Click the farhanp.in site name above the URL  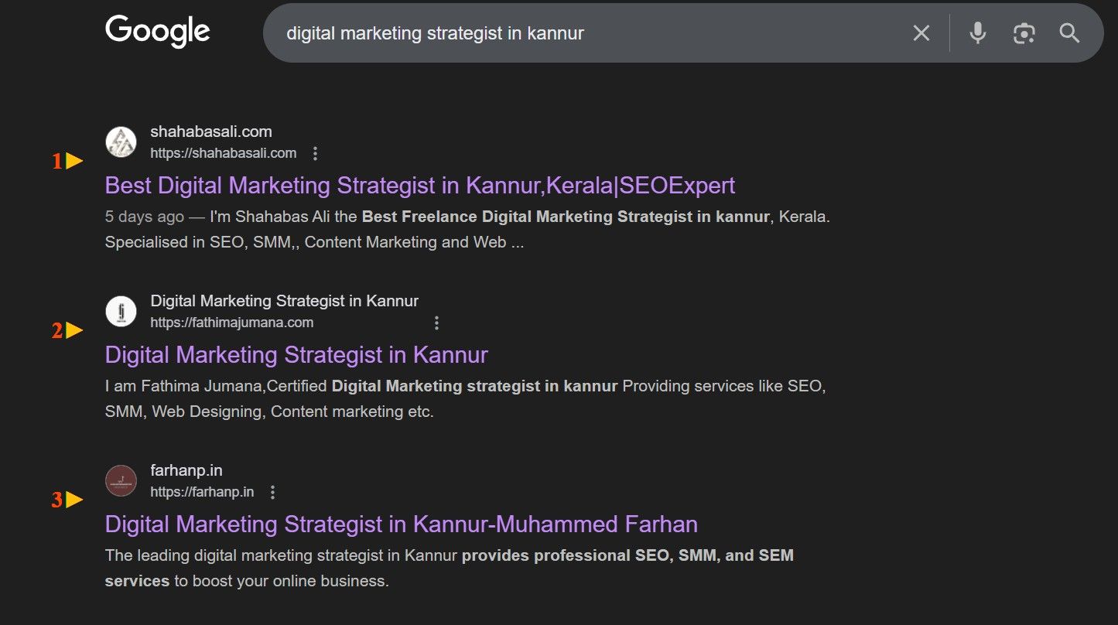pyautogui.click(x=186, y=470)
